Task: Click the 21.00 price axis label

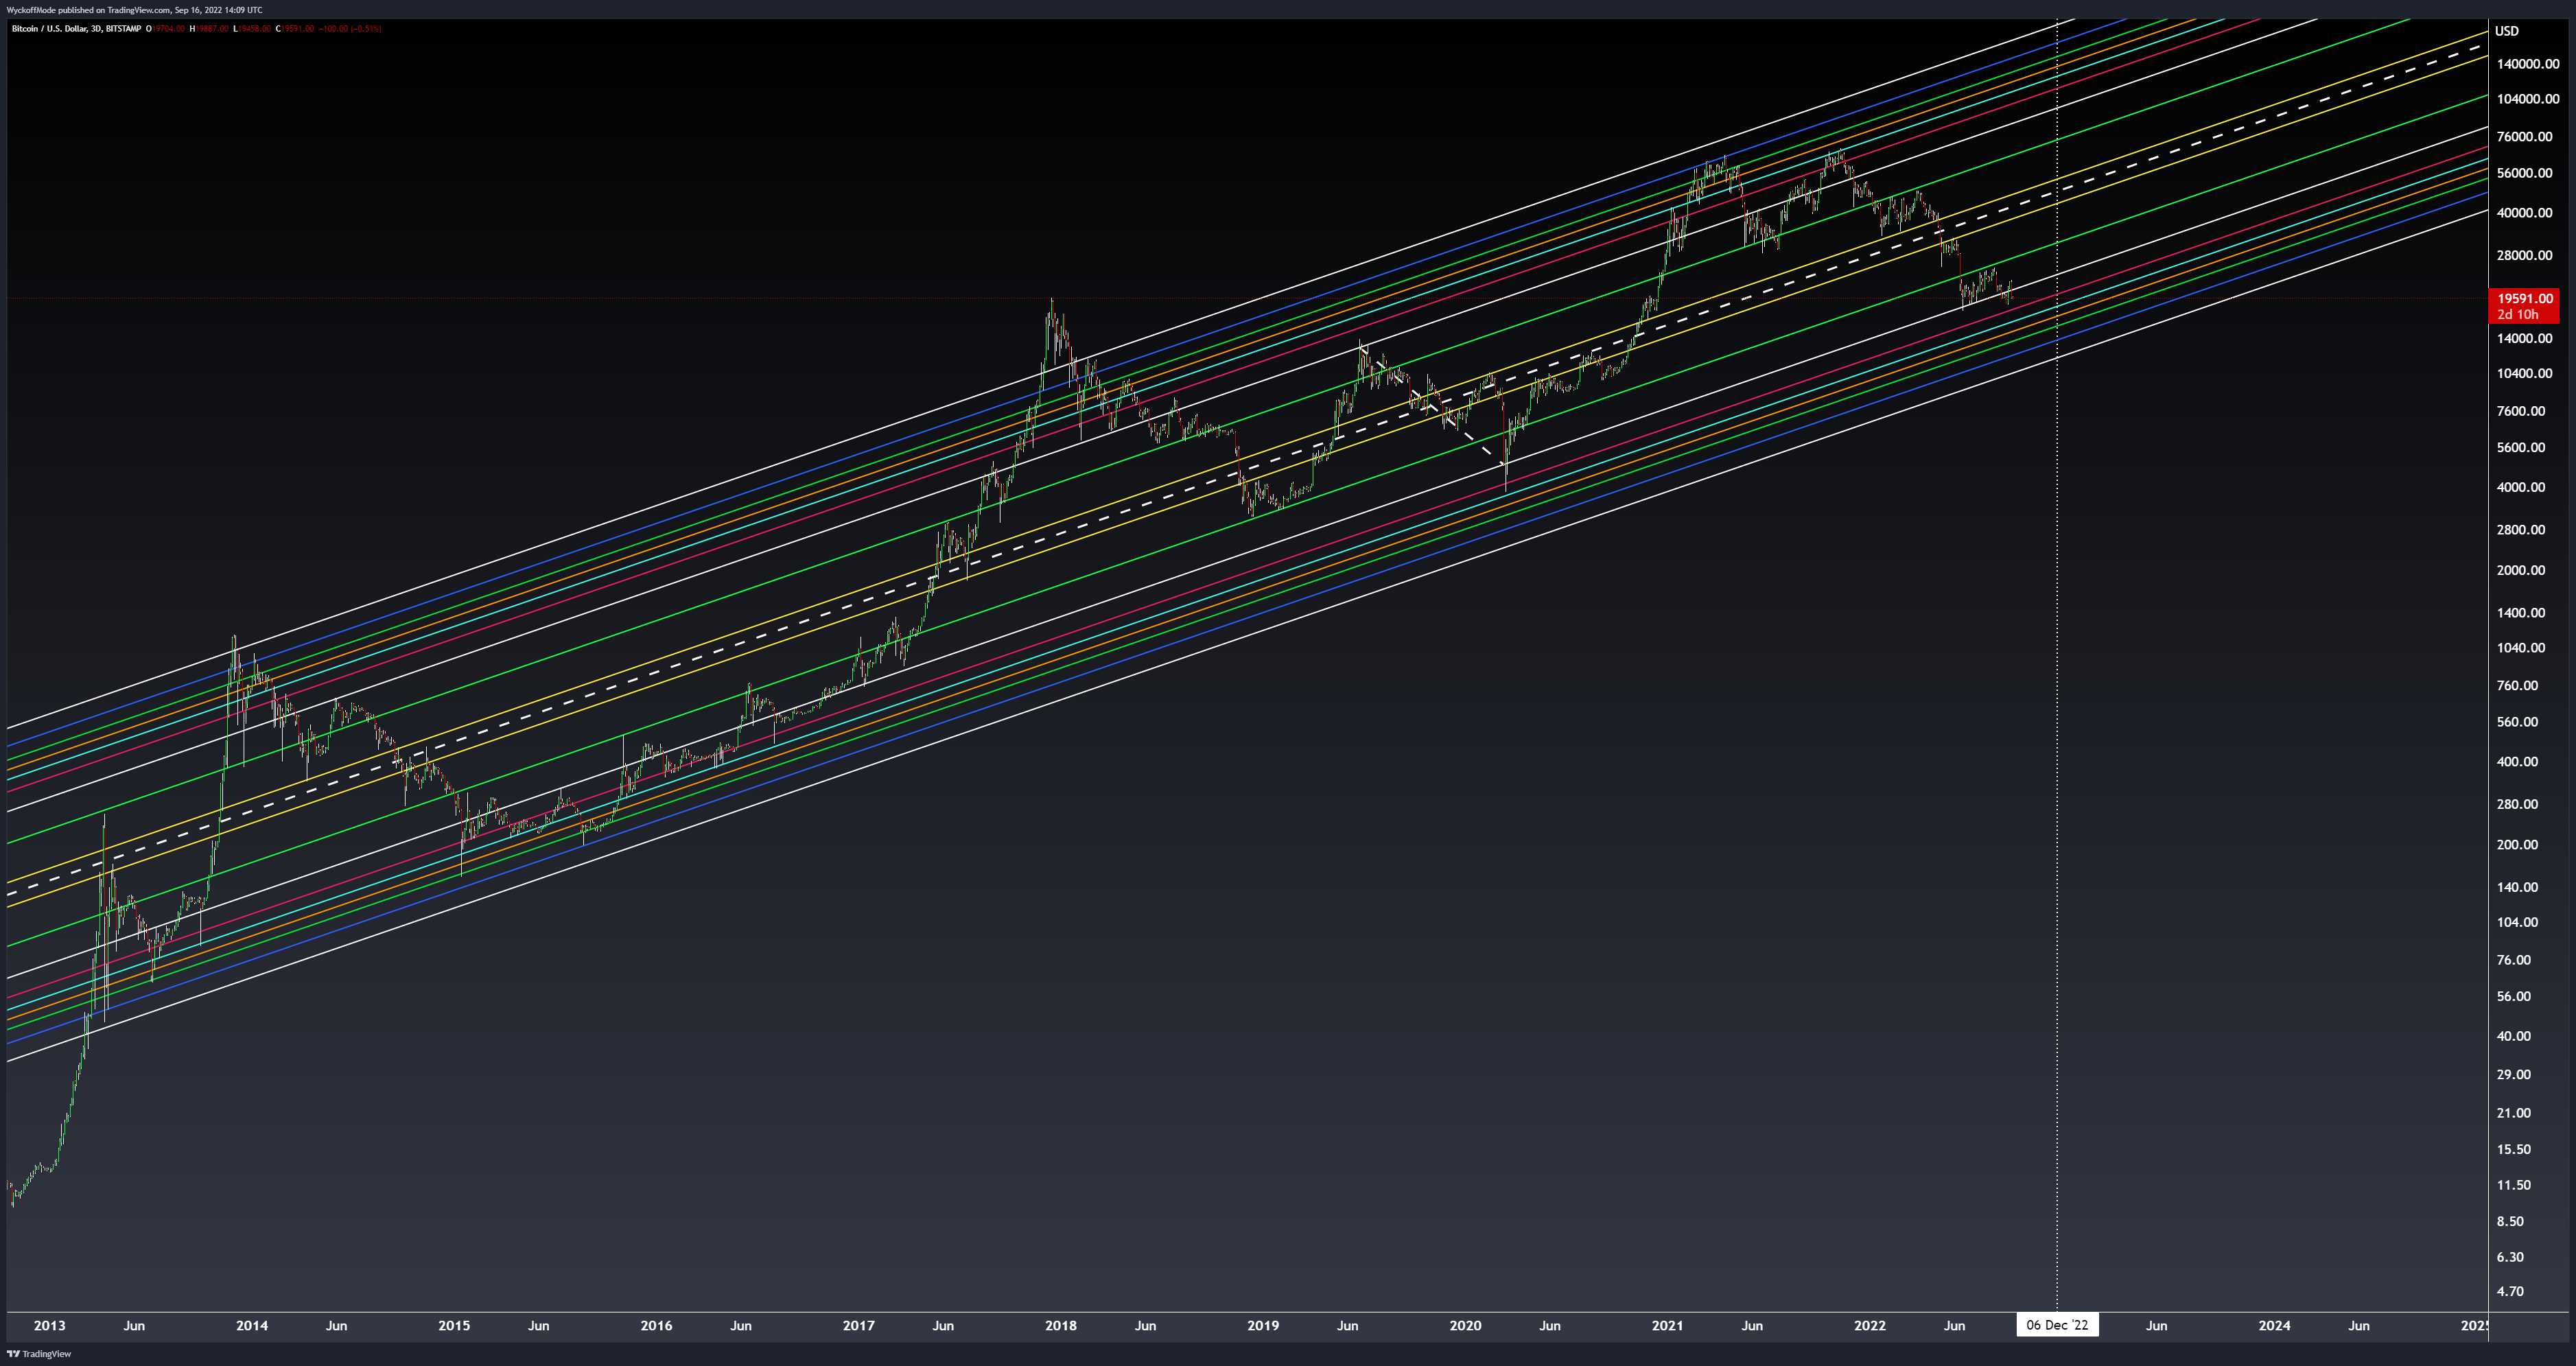Action: (x=2514, y=1113)
